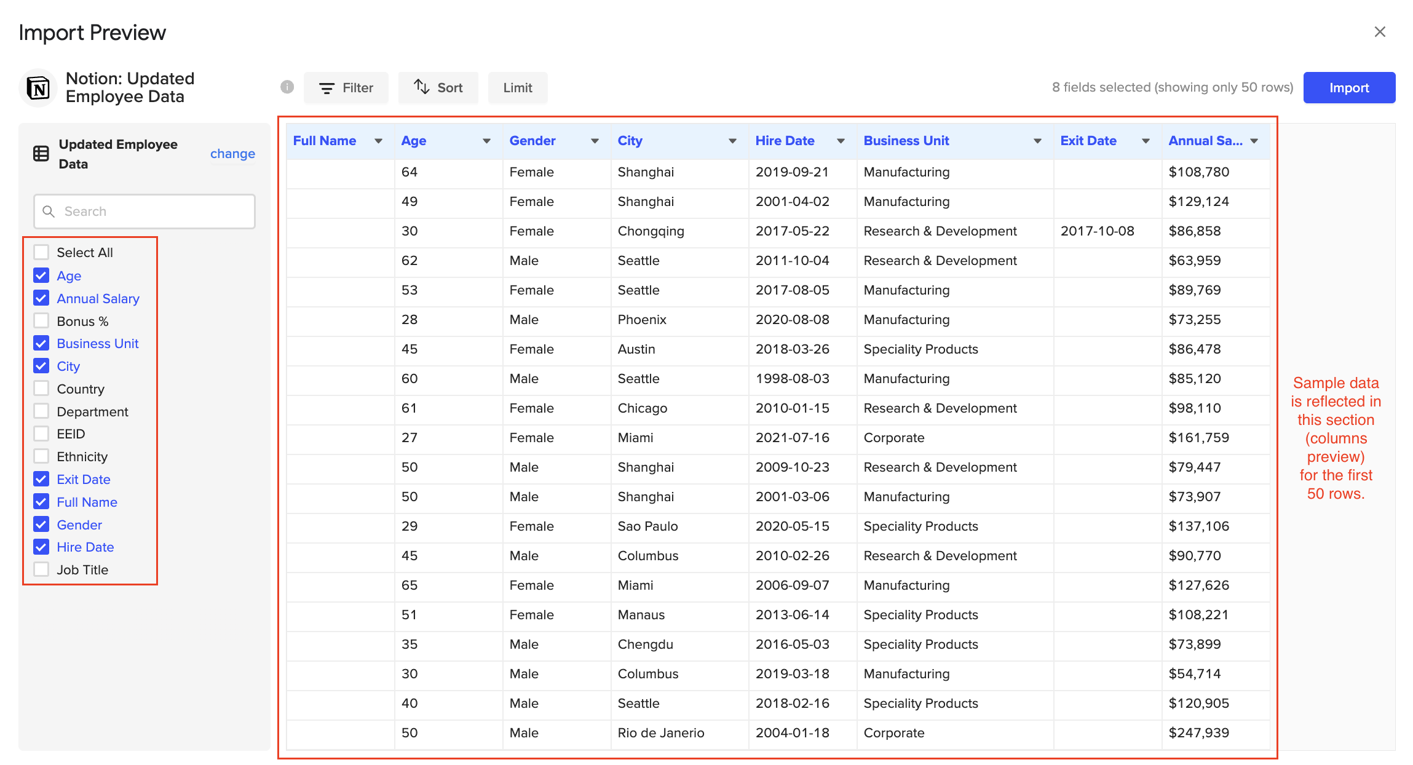This screenshot has width=1413, height=765.
Task: Tick the Job Title checkbox
Action: tap(41, 569)
